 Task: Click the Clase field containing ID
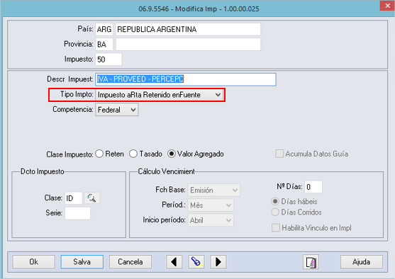tap(74, 198)
